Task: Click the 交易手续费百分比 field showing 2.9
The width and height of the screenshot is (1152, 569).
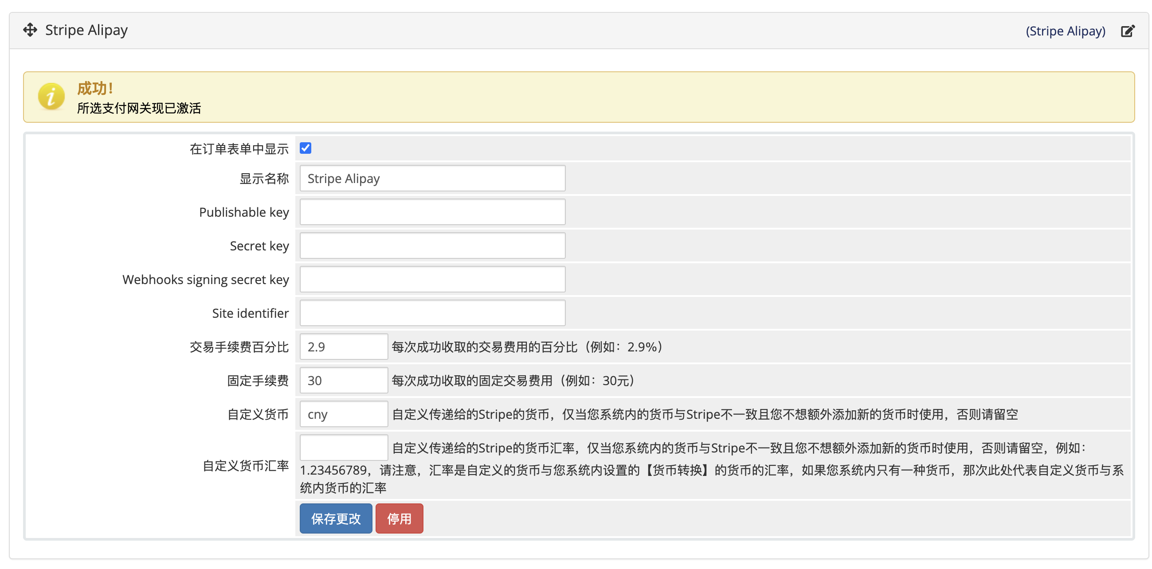Action: tap(344, 347)
